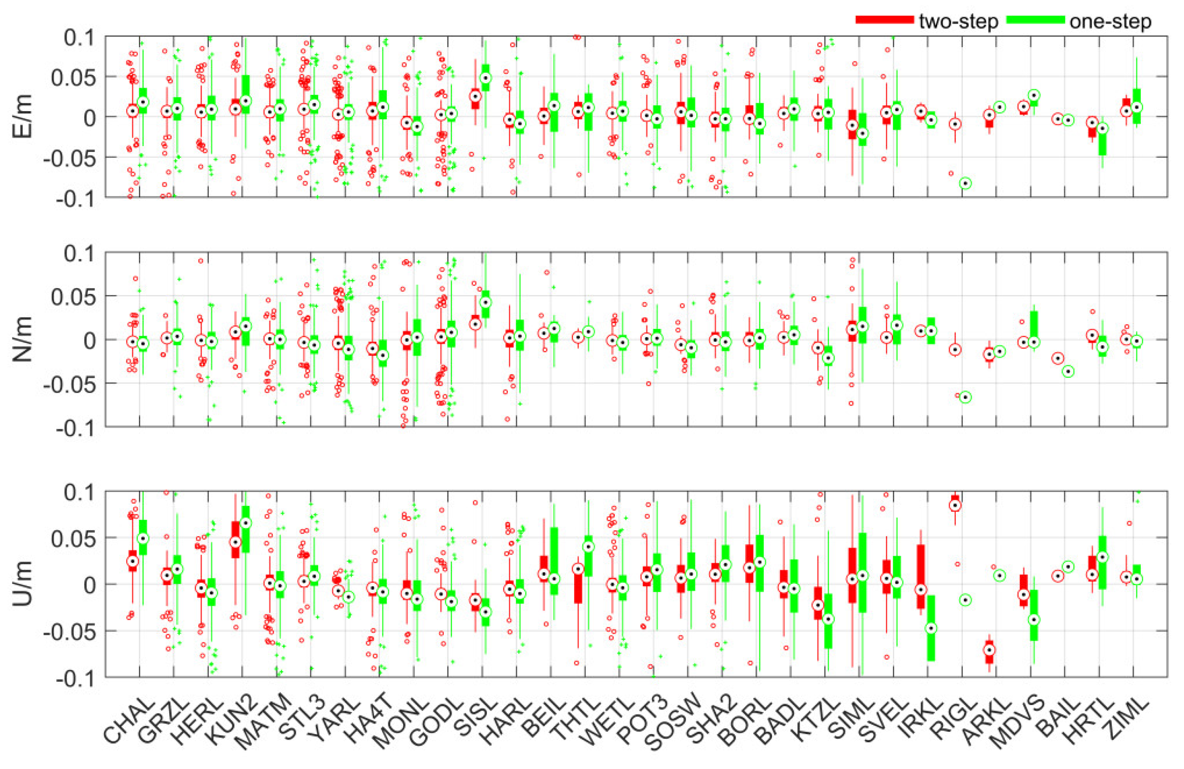Select the green SISL boxplot in the N/m panel

pyautogui.click(x=486, y=303)
